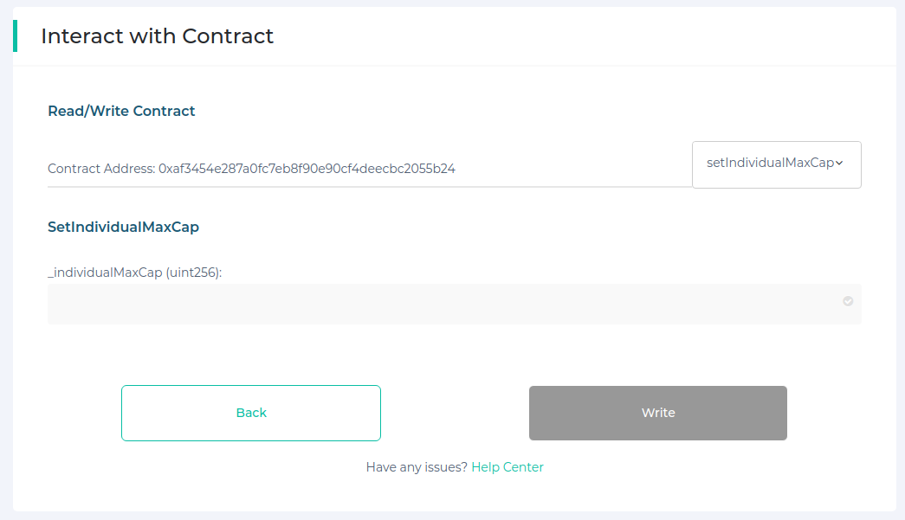Click the dropdown to pick another contract function
The image size is (905, 520).
[x=775, y=164]
